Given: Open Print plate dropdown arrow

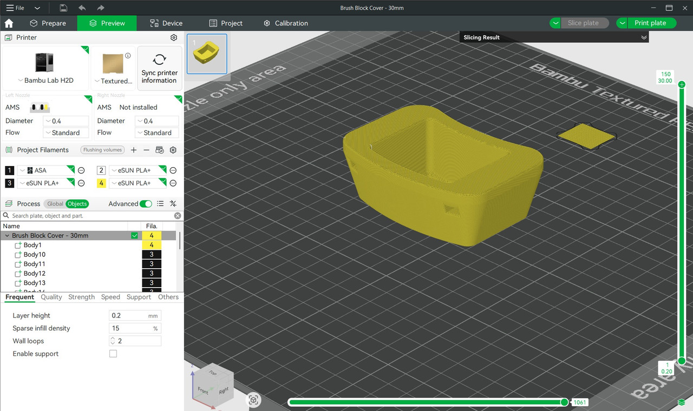Looking at the screenshot, I should click(x=622, y=23).
